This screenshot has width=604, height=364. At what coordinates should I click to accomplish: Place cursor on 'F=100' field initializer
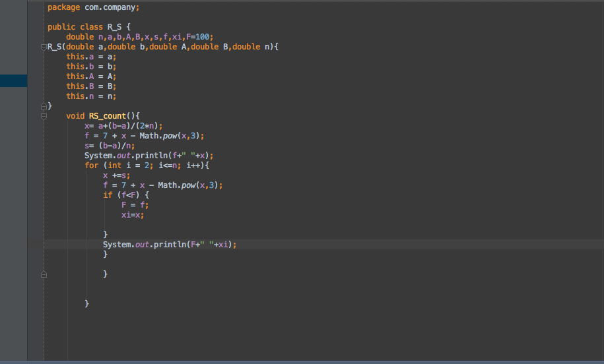tap(199, 37)
